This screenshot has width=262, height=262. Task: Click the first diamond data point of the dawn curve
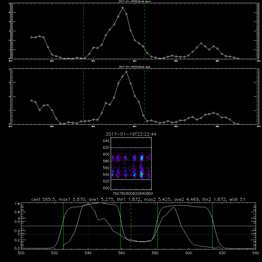click(31, 37)
